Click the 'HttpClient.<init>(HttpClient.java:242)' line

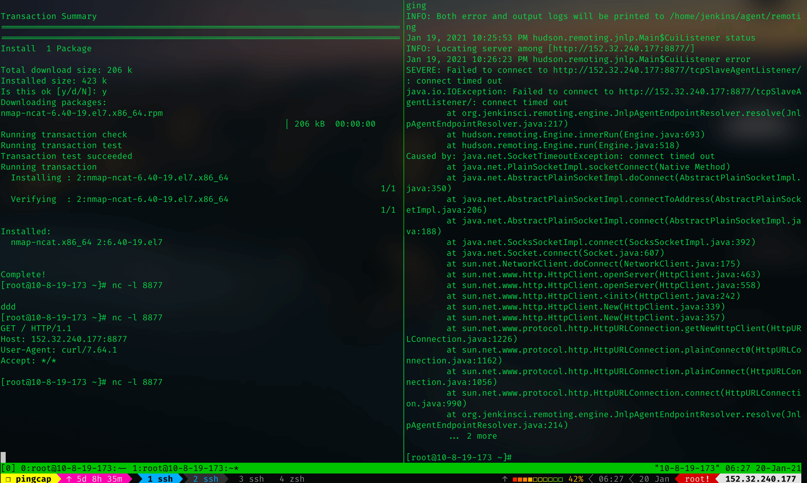click(x=593, y=296)
